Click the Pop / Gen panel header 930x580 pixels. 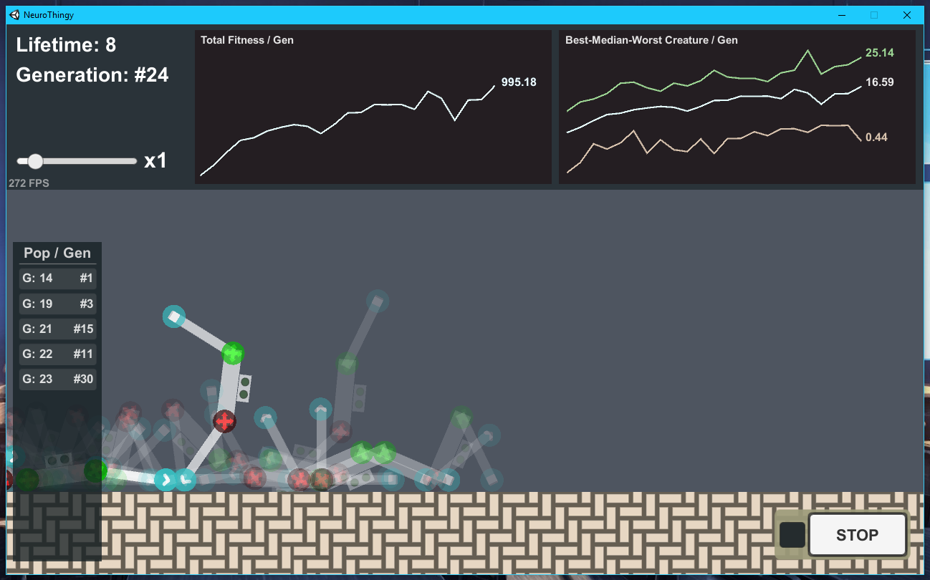coord(57,253)
